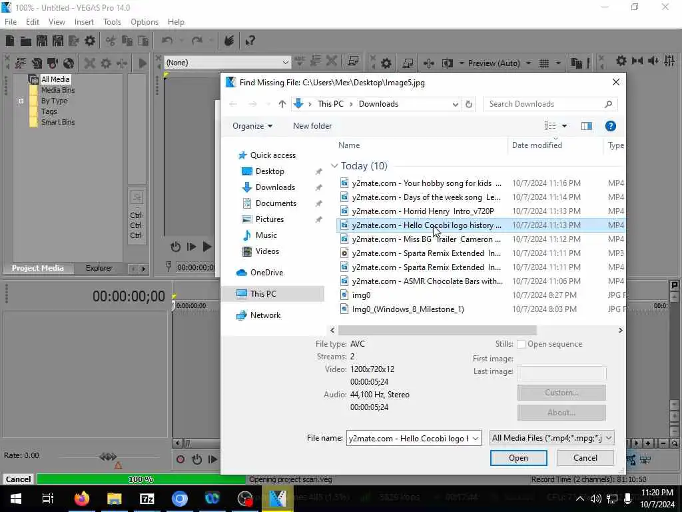Cancel project loading in VEGAS status bar
Viewport: 682px width, 512px height.
click(18, 479)
